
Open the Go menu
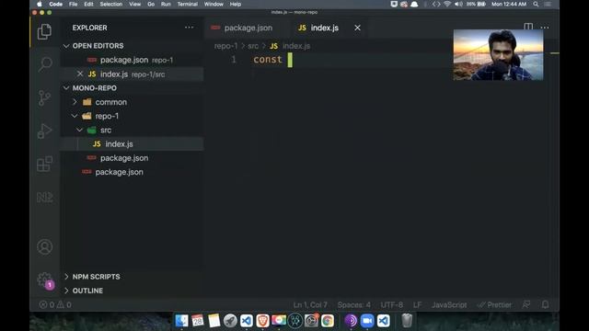[151, 4]
